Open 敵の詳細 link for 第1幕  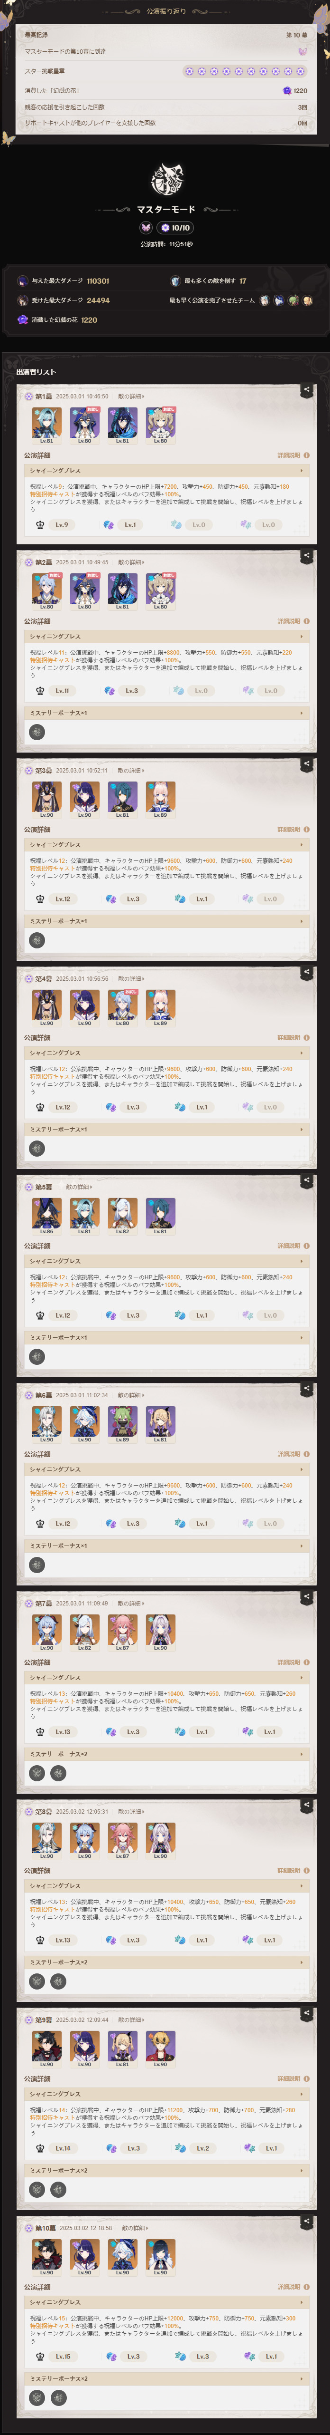point(131,396)
